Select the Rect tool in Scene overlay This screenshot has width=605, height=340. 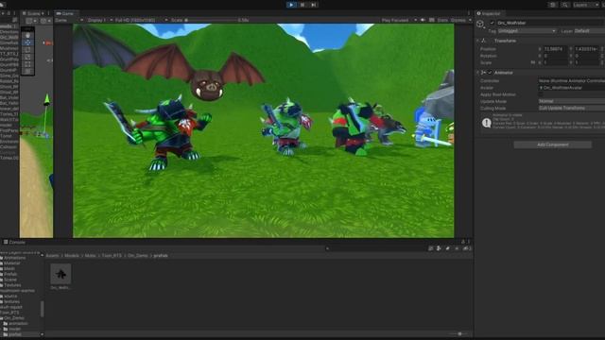pos(27,64)
